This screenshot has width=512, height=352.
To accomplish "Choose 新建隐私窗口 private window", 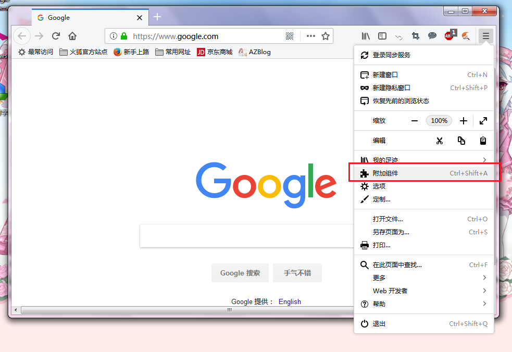I will (x=424, y=88).
